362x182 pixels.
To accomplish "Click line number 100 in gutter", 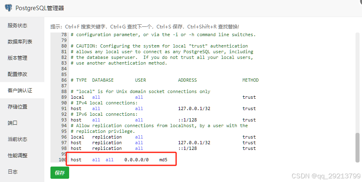I will (63, 160).
